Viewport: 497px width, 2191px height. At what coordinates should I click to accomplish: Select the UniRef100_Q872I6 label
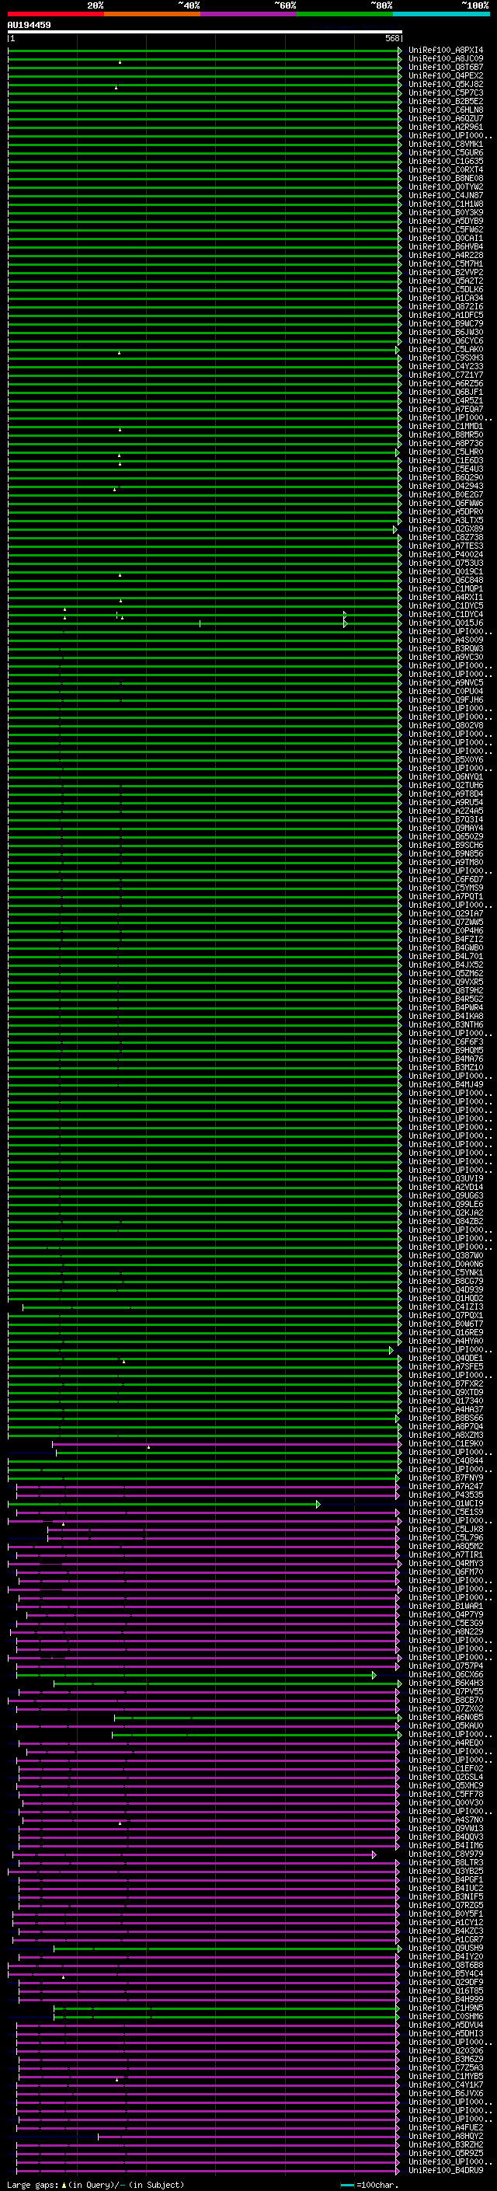coord(446,306)
